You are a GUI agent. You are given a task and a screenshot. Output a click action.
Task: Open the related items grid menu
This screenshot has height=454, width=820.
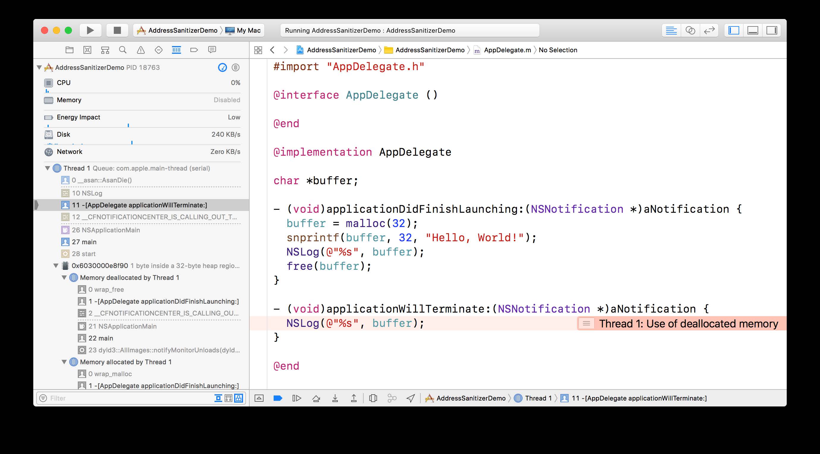coord(258,50)
